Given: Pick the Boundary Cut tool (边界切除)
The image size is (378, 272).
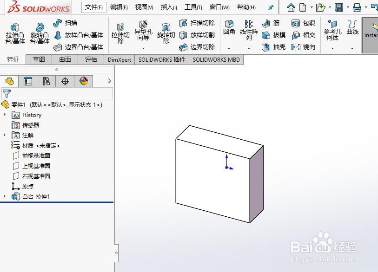Looking at the screenshot, I should (197, 47).
